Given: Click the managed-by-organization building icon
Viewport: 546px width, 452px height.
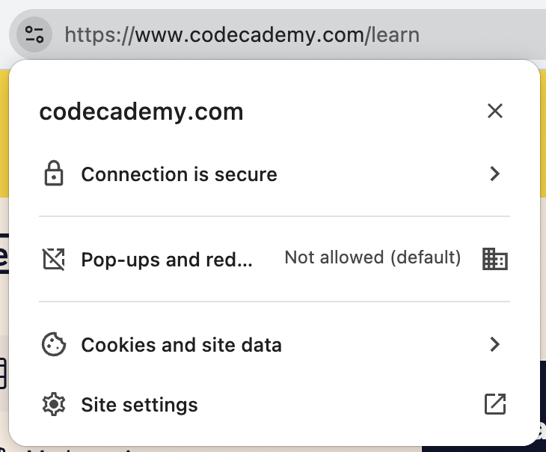Looking at the screenshot, I should click(x=494, y=259).
